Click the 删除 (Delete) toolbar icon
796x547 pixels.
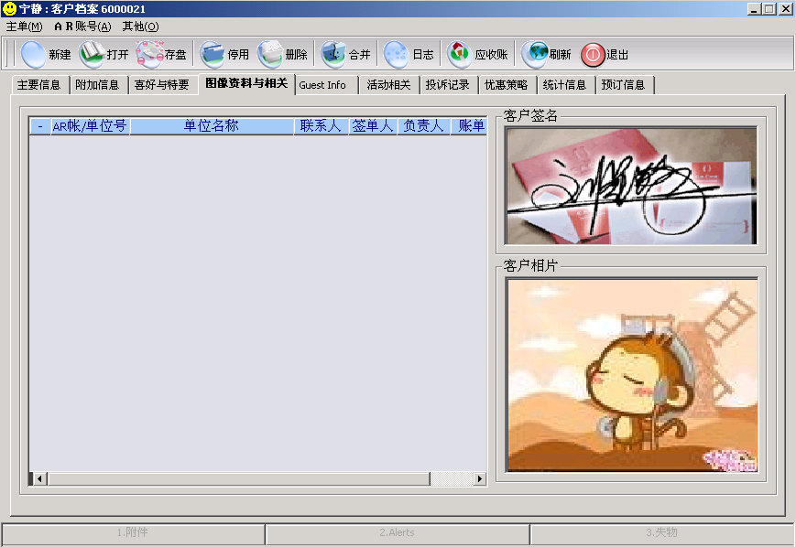[270, 54]
